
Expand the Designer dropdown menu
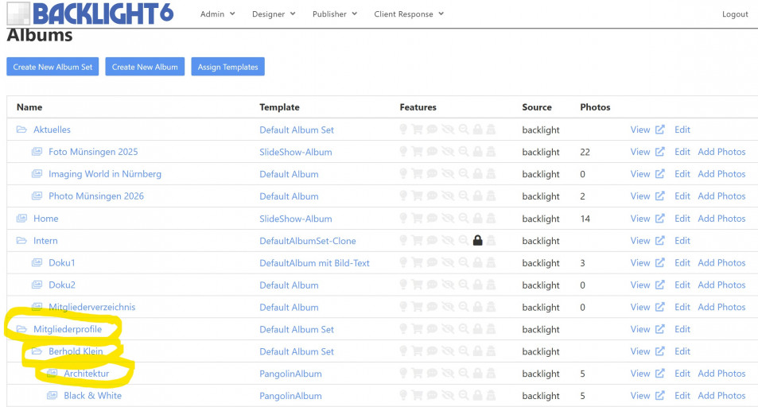273,14
